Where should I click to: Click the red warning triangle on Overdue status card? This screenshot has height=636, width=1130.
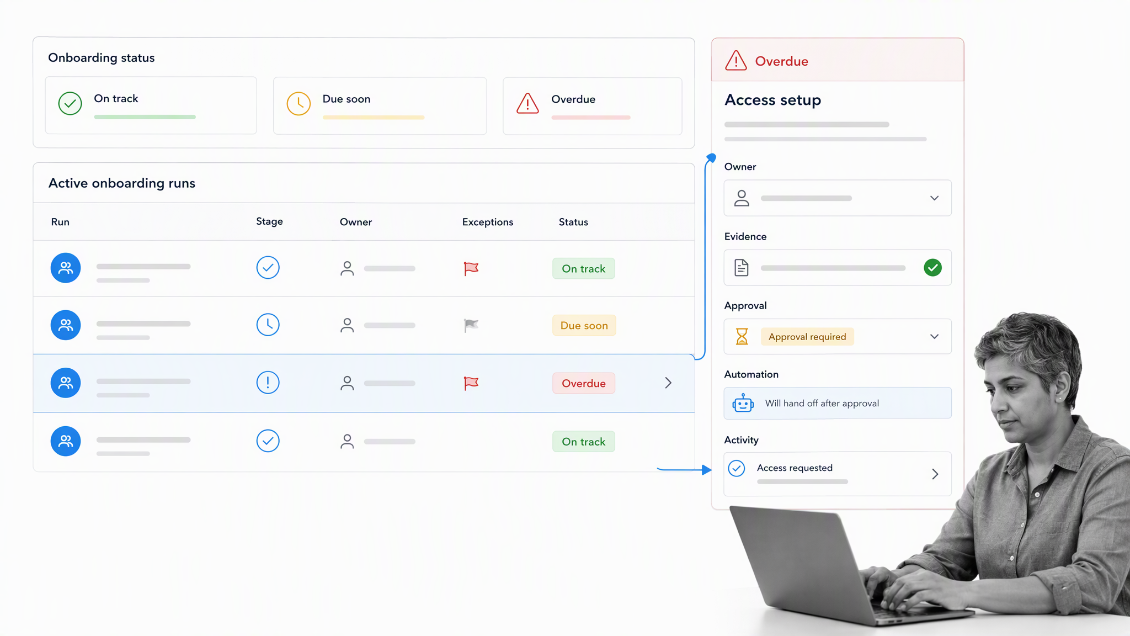coord(527,103)
